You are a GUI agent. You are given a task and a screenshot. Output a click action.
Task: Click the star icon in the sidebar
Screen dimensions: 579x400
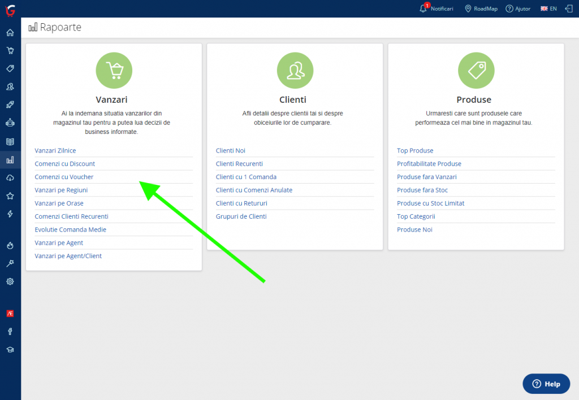pyautogui.click(x=10, y=196)
